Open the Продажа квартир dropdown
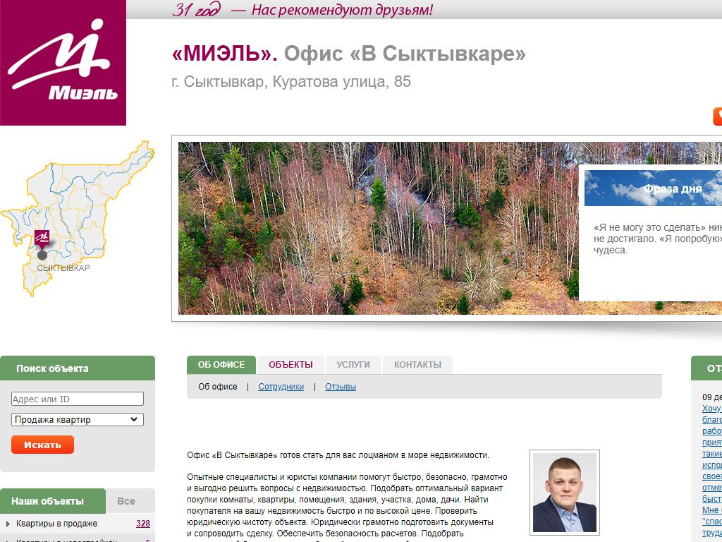This screenshot has height=542, width=722. (78, 419)
